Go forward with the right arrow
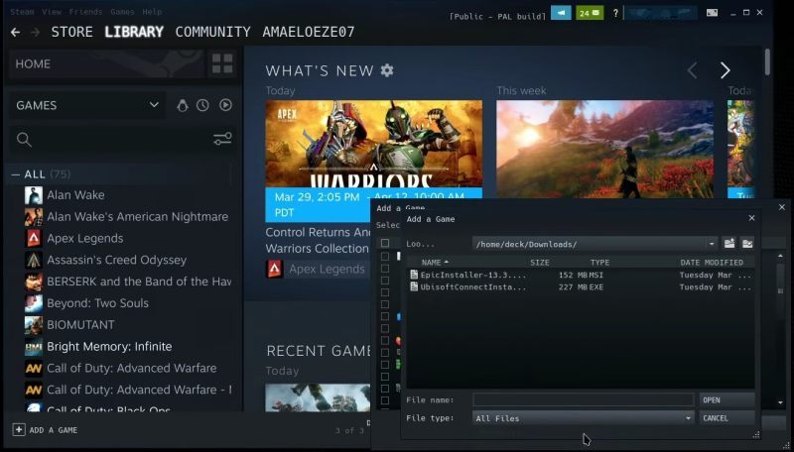The height and width of the screenshot is (452, 794). [x=35, y=33]
